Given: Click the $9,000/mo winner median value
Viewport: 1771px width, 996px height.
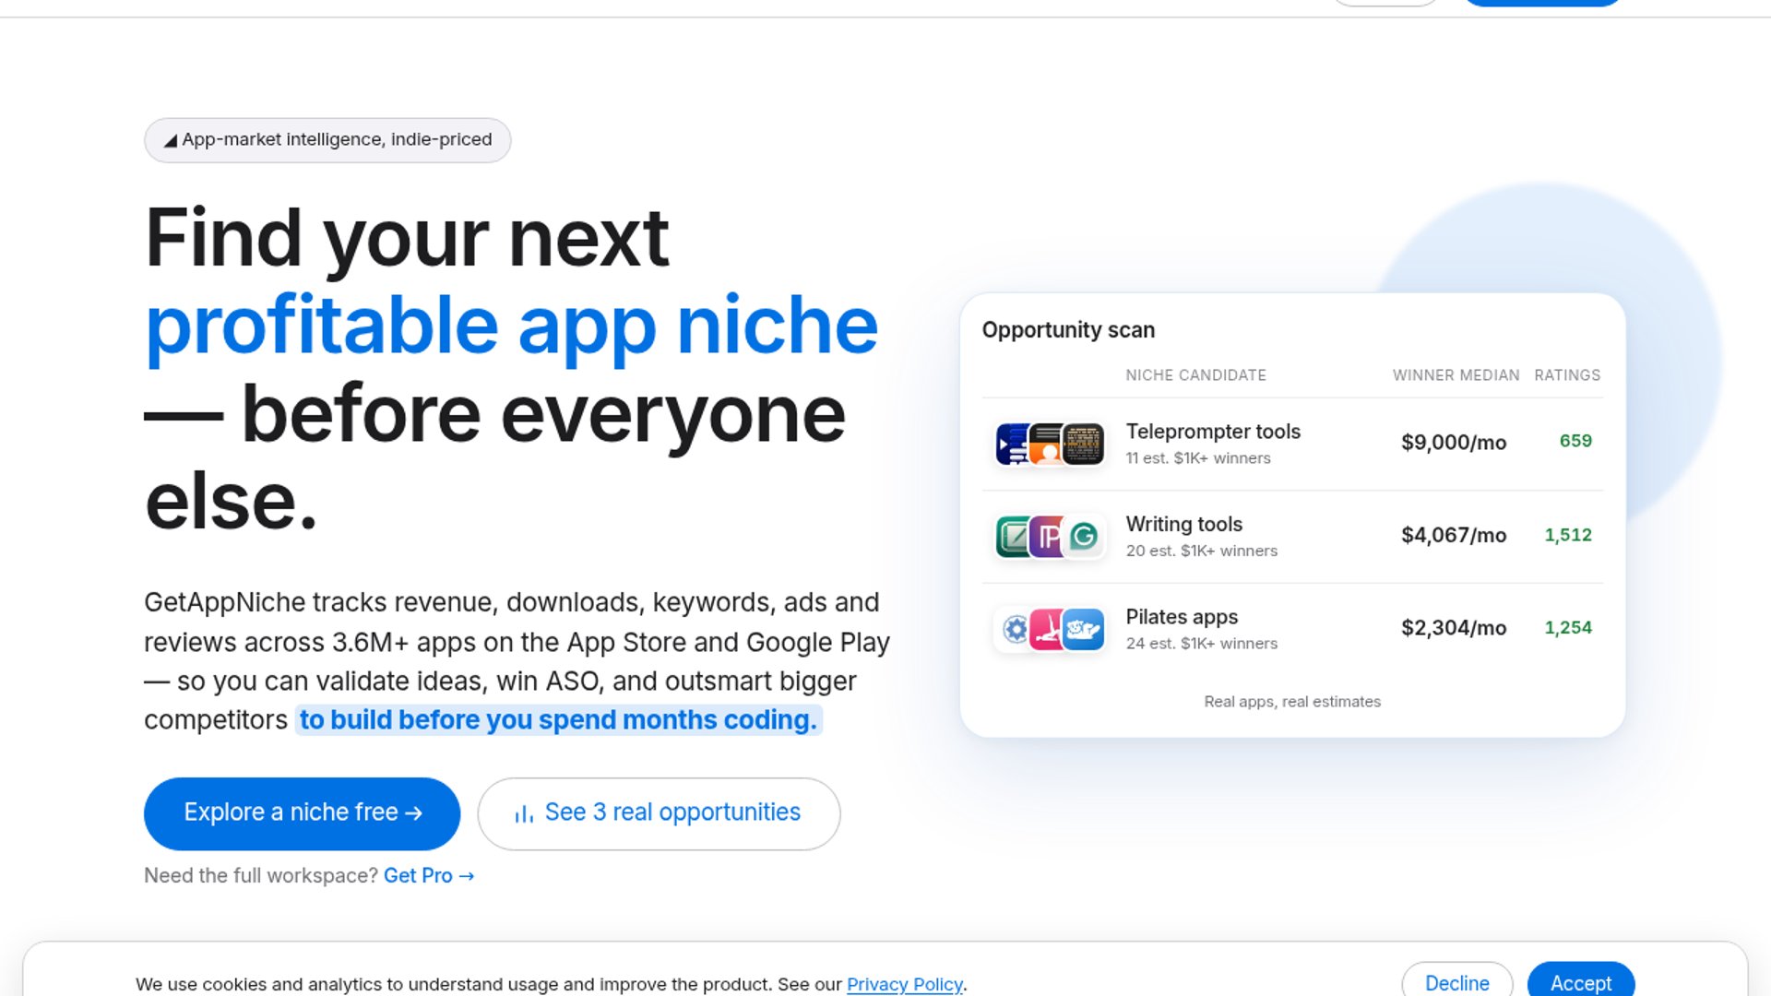Looking at the screenshot, I should [x=1454, y=443].
